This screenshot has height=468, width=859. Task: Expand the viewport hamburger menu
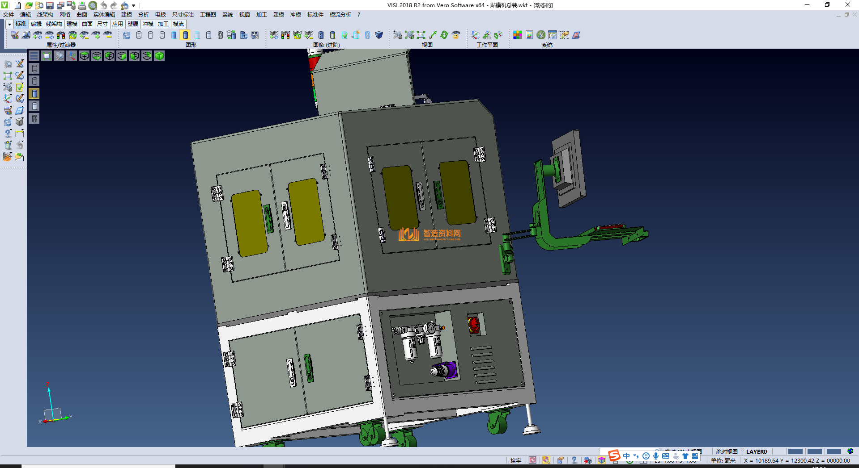(34, 56)
